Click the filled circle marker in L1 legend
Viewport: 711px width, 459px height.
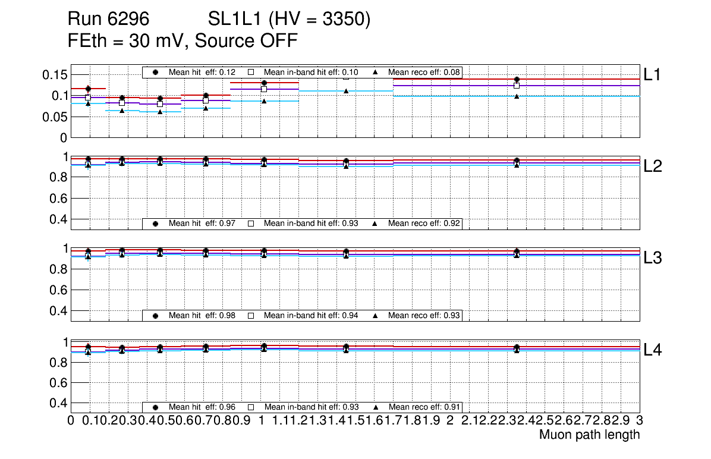pyautogui.click(x=156, y=72)
